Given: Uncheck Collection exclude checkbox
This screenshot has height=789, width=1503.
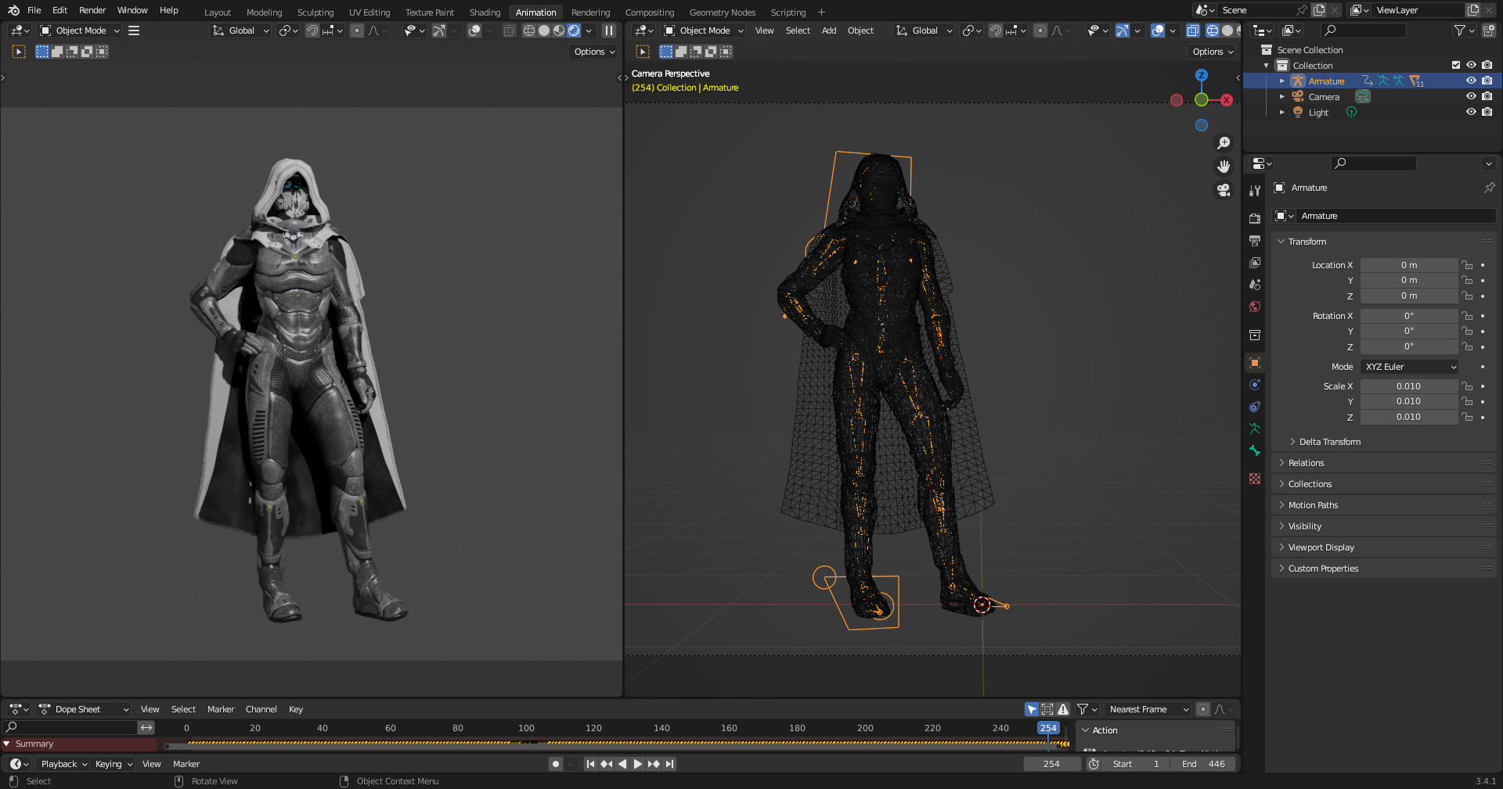Looking at the screenshot, I should [x=1456, y=65].
